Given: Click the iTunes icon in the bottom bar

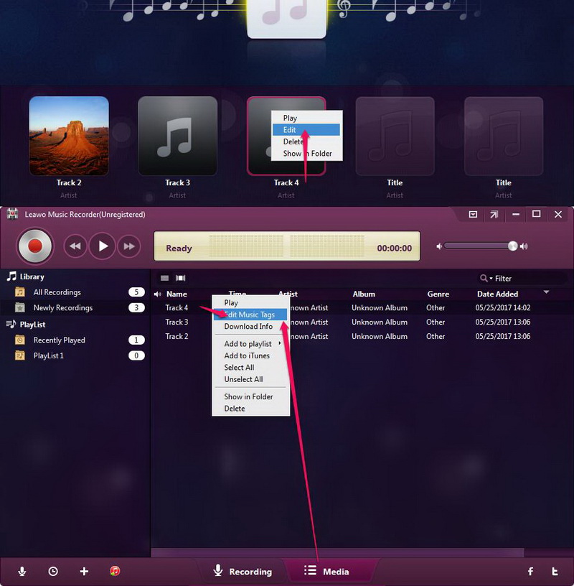Looking at the screenshot, I should [x=115, y=571].
